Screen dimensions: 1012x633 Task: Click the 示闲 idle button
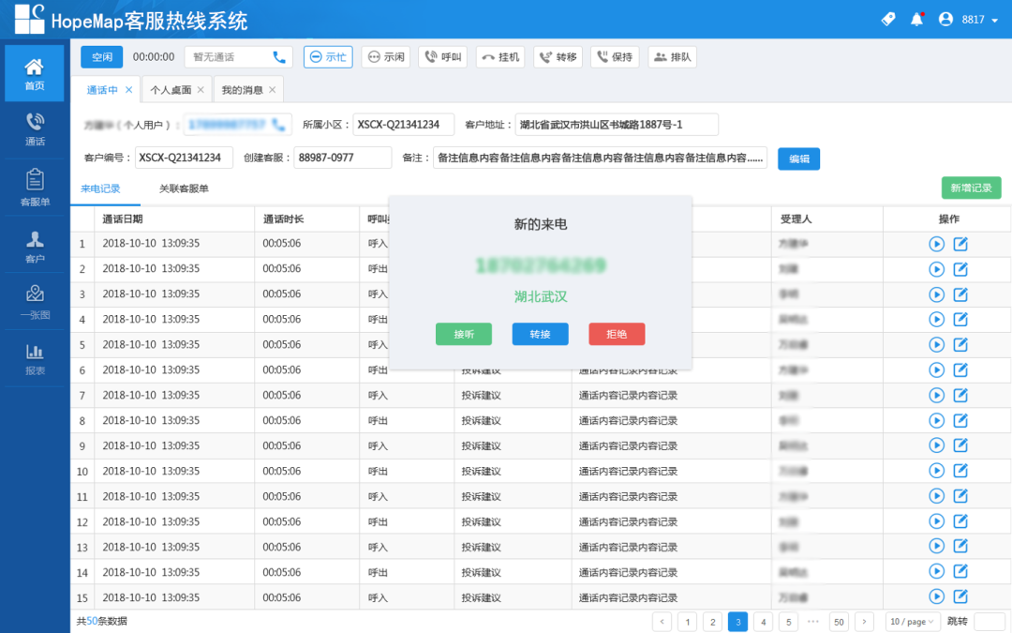tap(386, 57)
